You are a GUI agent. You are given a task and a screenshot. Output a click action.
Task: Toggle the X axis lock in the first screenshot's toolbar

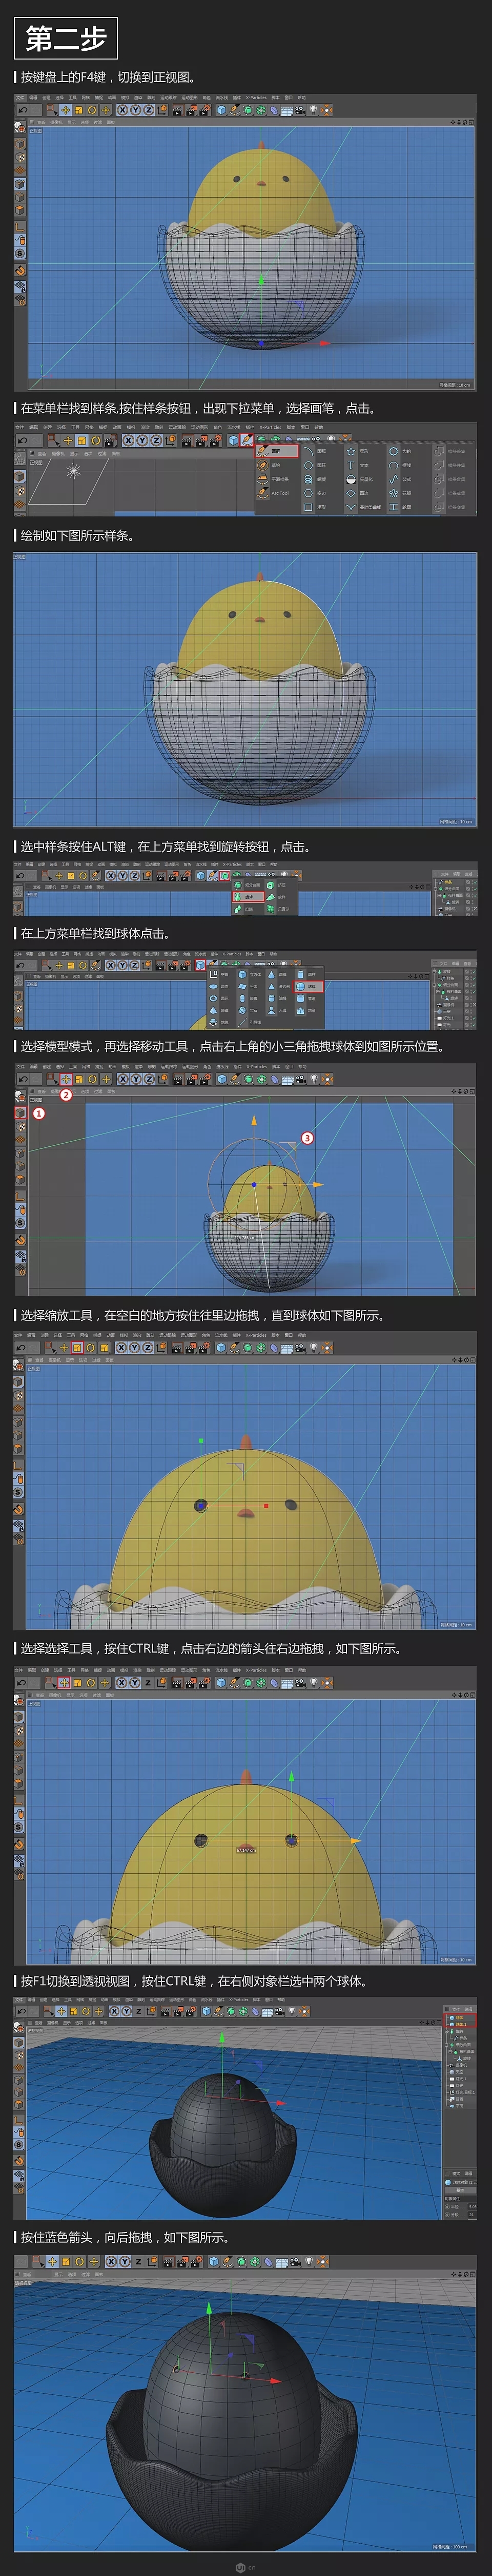(x=123, y=110)
